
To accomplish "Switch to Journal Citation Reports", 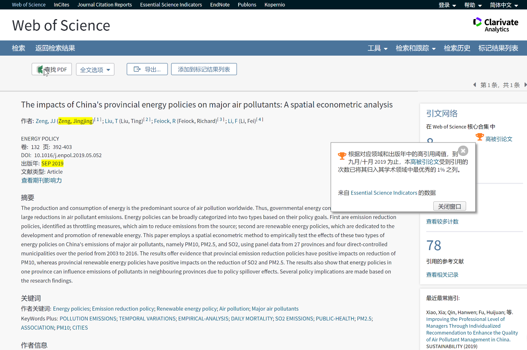I will (x=105, y=5).
